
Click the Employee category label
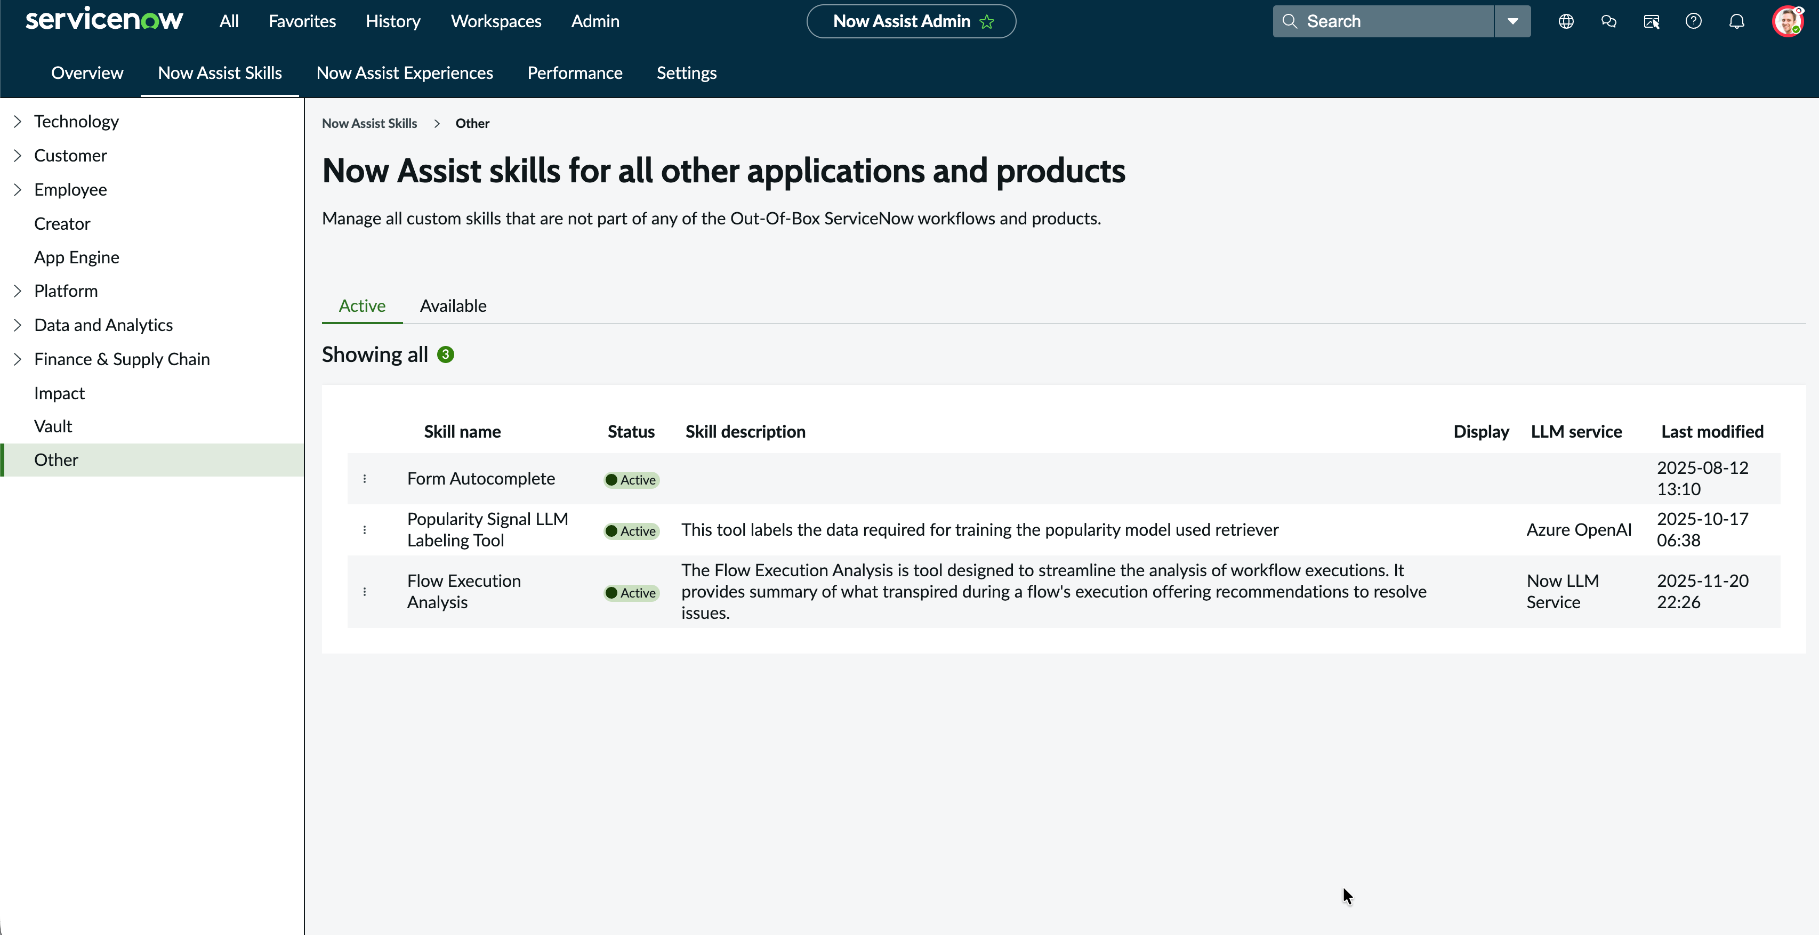point(70,189)
